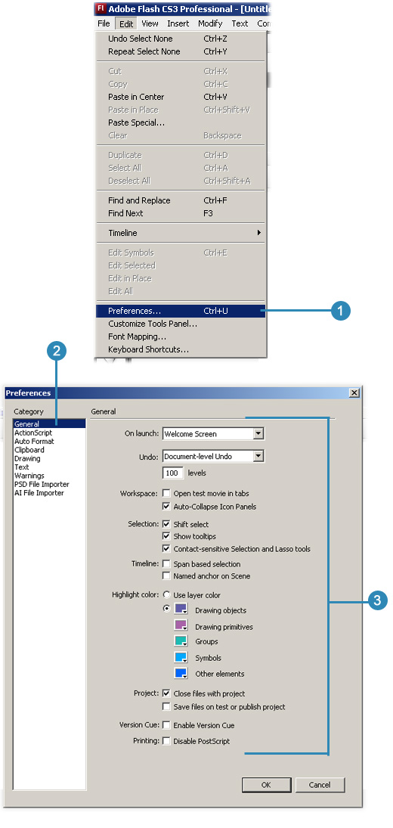393x828 pixels.
Task: Toggle Show tooltips checkbox
Action: pyautogui.click(x=167, y=537)
